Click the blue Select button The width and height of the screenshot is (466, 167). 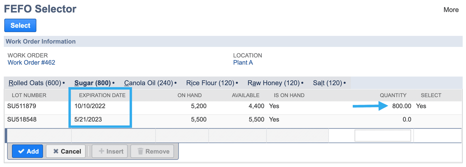pyautogui.click(x=20, y=25)
